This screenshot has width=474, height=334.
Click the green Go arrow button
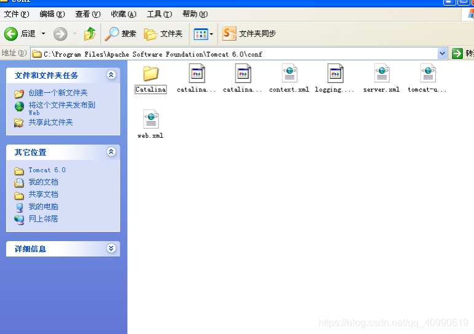pos(457,54)
